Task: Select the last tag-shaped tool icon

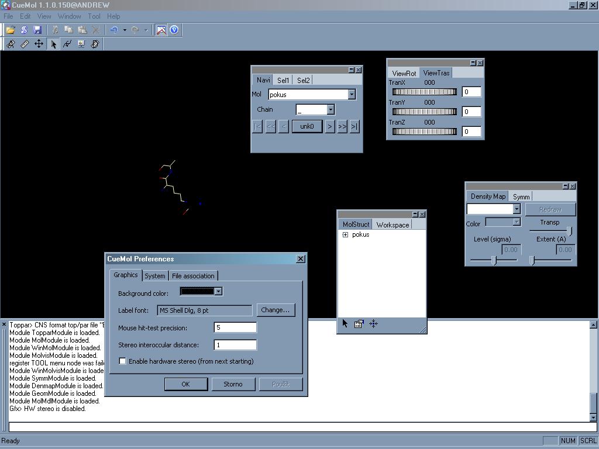Action: coord(95,44)
